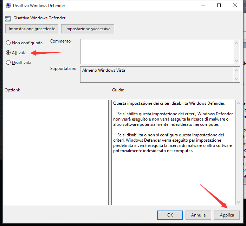Click down arrow of Supportata in scrollbar
The height and width of the screenshot is (226, 246).
point(237,79)
